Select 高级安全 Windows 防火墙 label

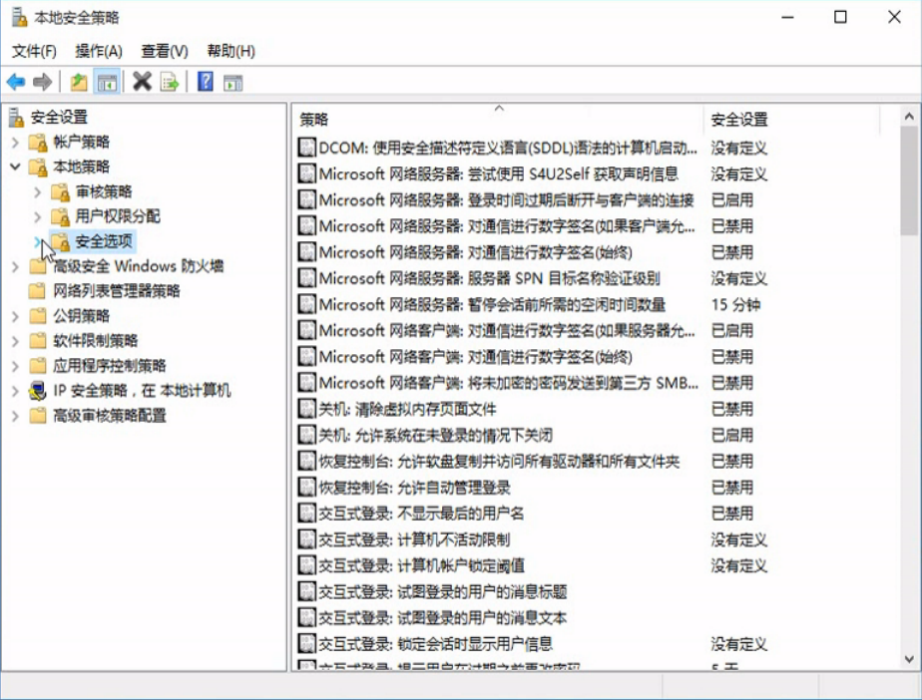click(138, 266)
